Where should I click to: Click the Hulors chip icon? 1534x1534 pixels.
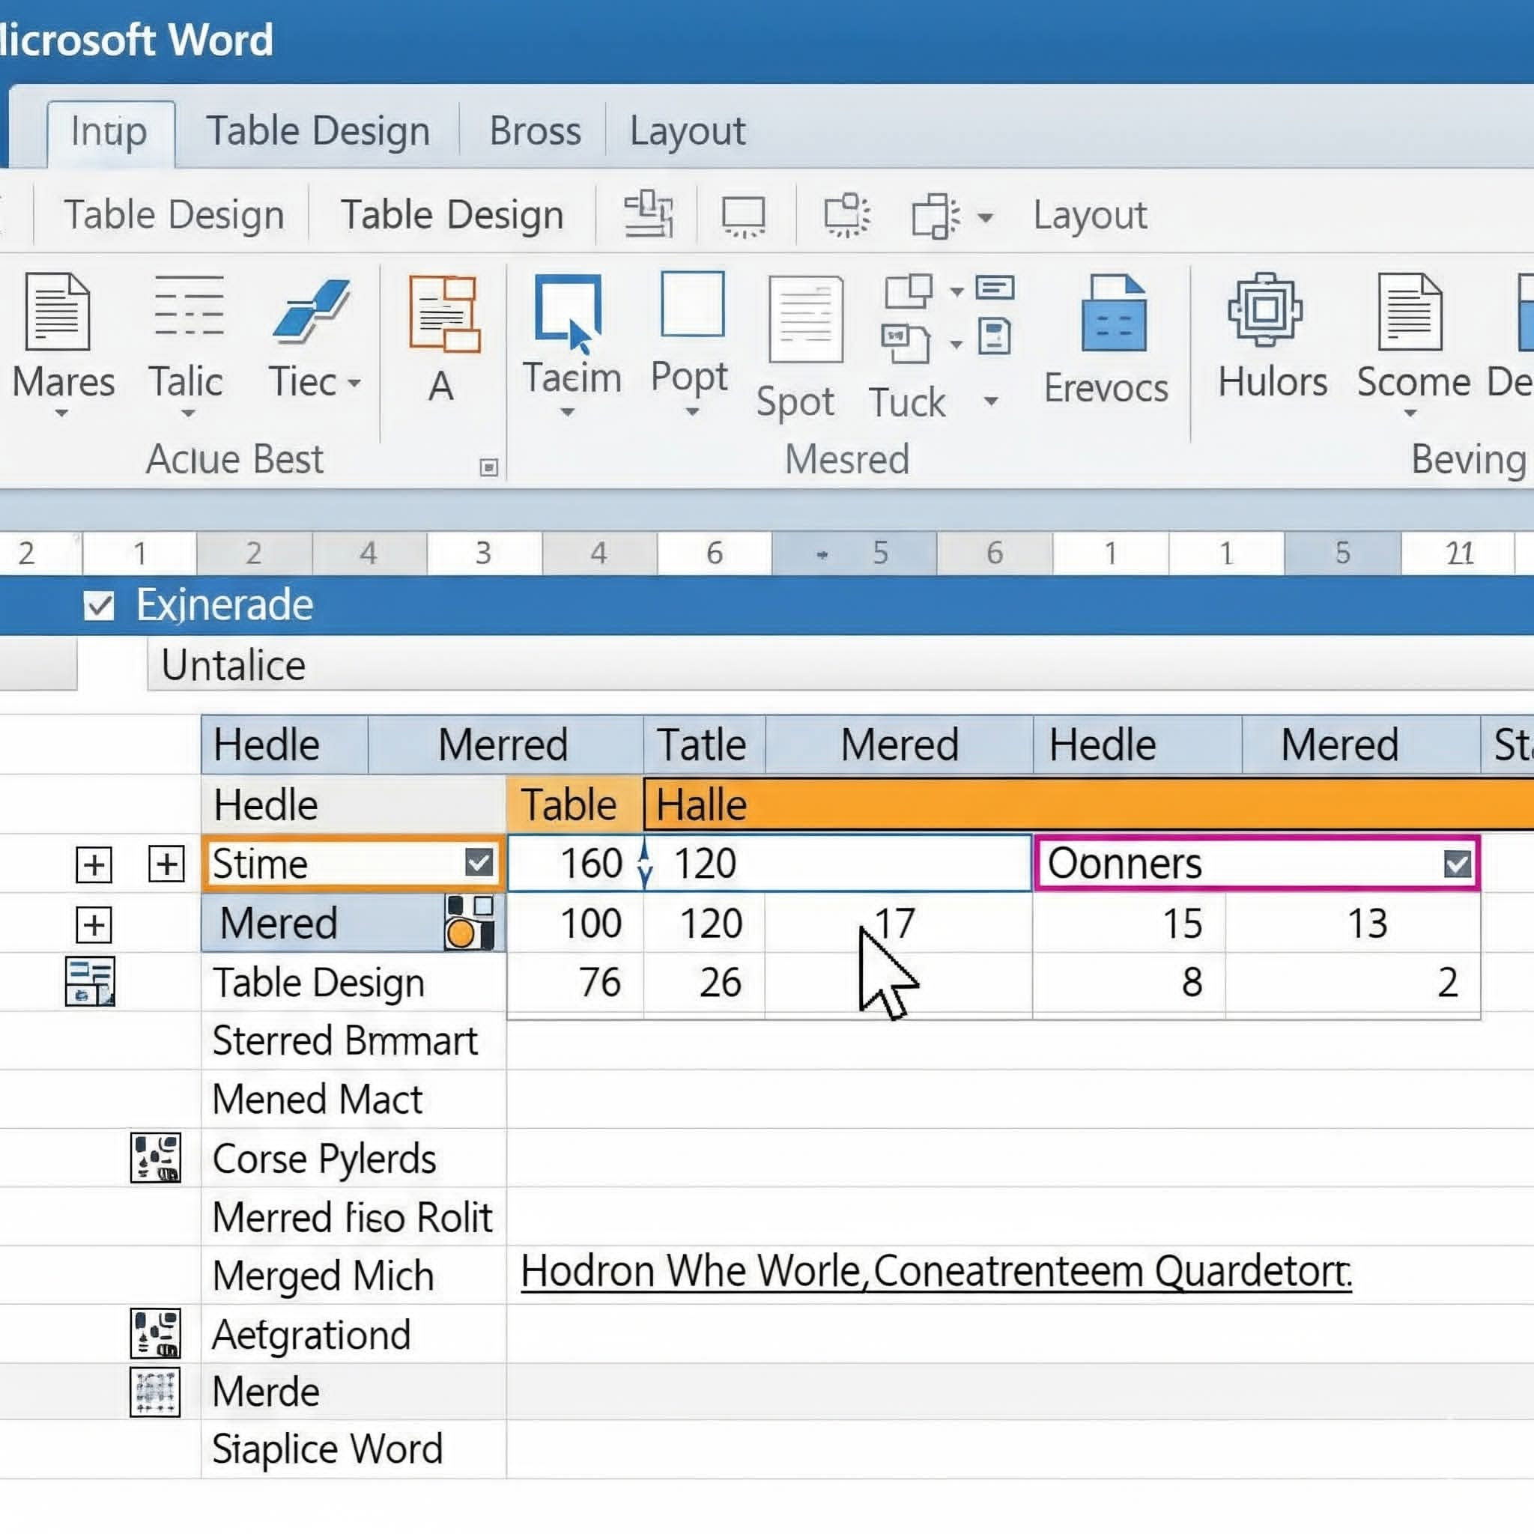point(1264,309)
